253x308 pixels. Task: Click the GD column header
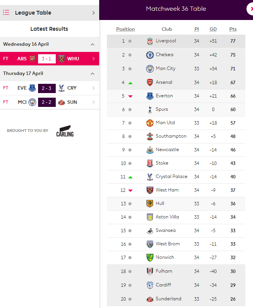tap(213, 29)
